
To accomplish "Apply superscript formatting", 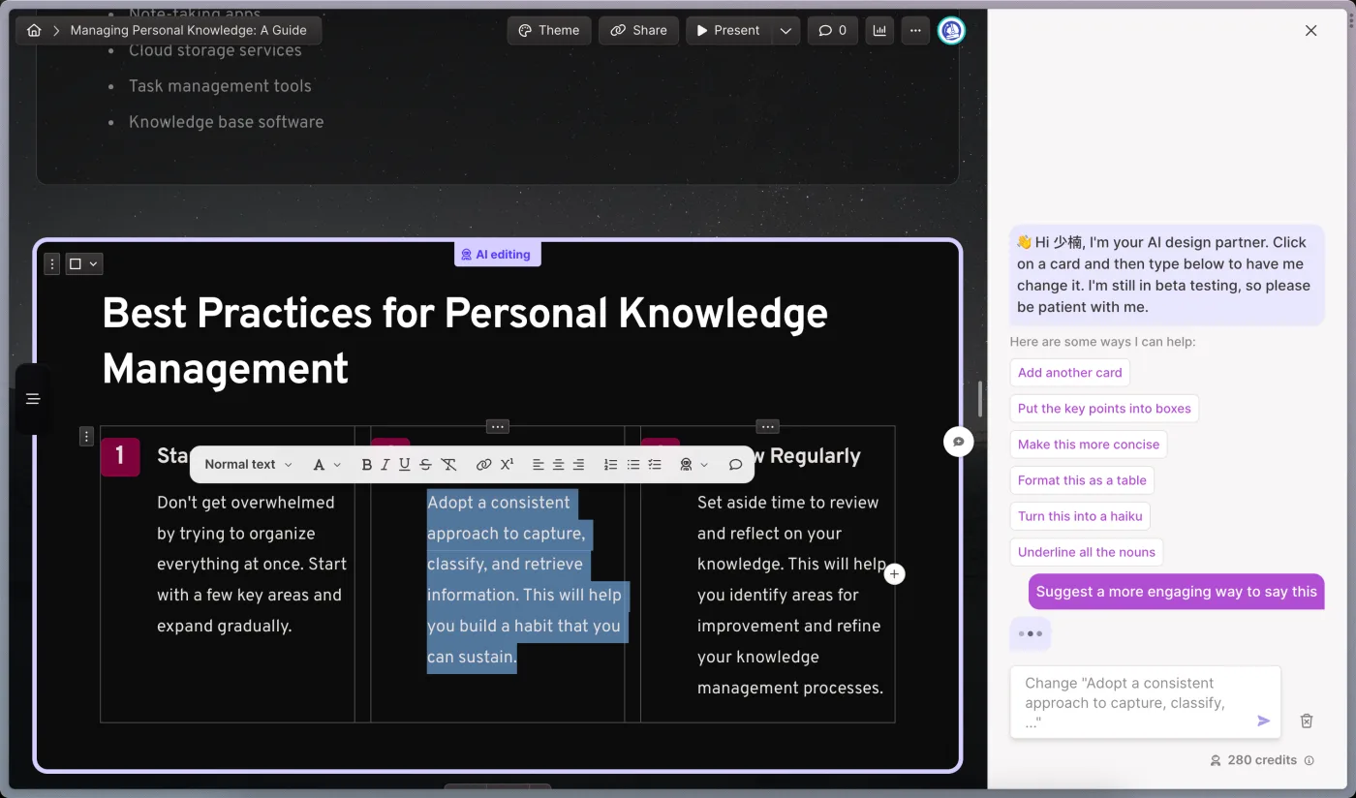I will pyautogui.click(x=507, y=465).
